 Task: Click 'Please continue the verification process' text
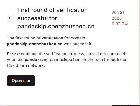pyautogui.click(x=46, y=54)
